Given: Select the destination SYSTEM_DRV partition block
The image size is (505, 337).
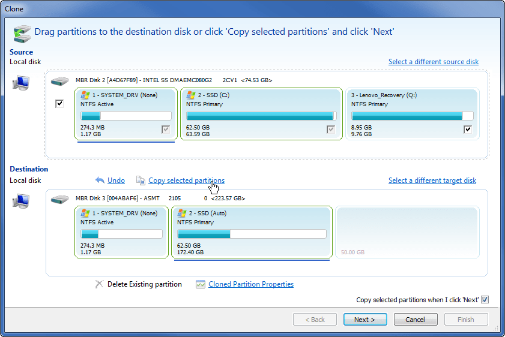Looking at the screenshot, I should pyautogui.click(x=121, y=232).
